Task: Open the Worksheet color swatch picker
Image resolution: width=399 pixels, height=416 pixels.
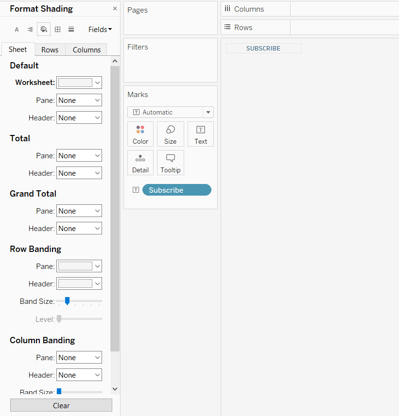Action: pyautogui.click(x=79, y=83)
